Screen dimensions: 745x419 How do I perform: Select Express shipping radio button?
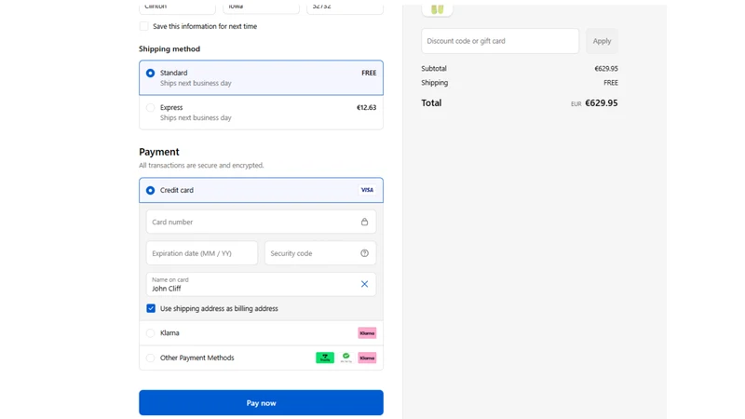[x=150, y=108]
